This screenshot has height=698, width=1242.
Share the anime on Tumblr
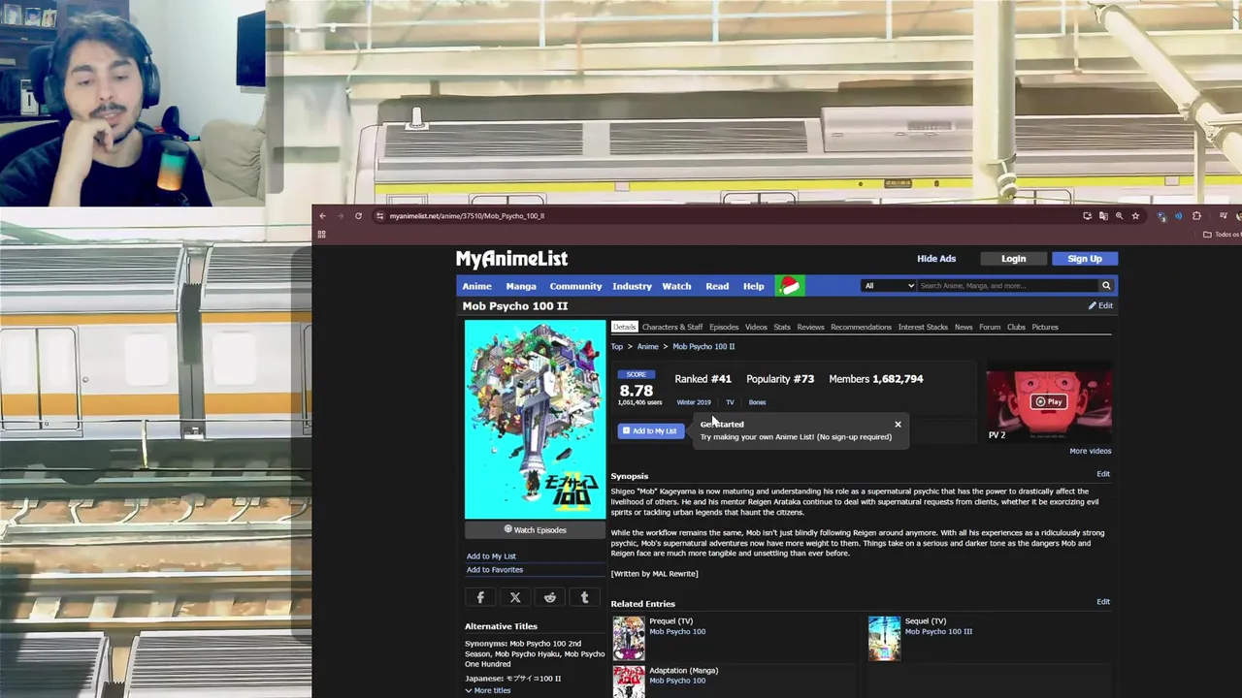585,598
